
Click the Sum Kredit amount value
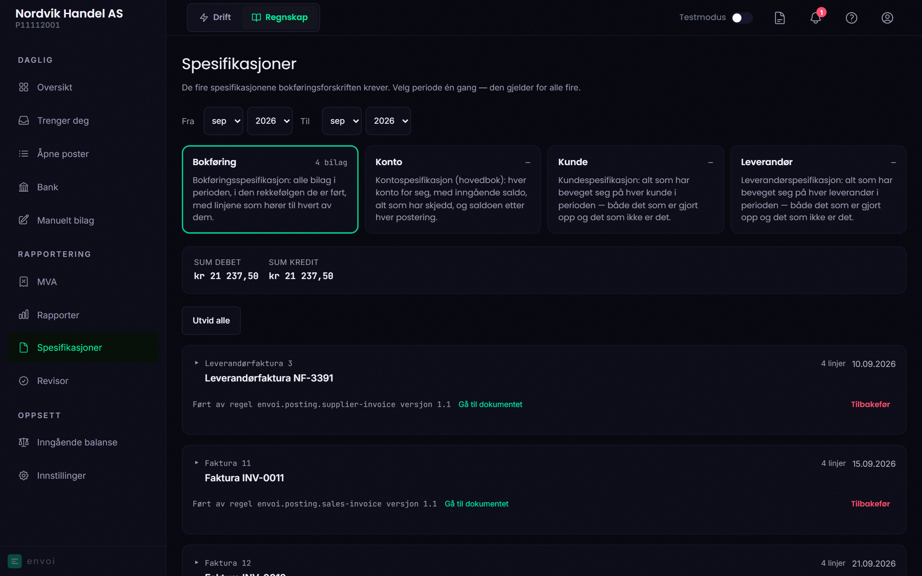coord(301,276)
